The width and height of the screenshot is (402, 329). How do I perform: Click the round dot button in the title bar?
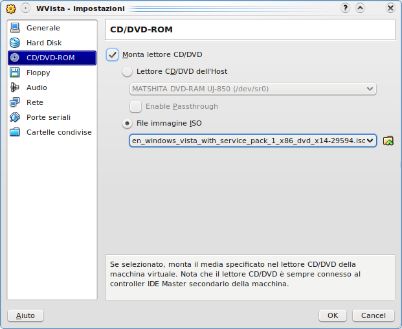point(25,8)
